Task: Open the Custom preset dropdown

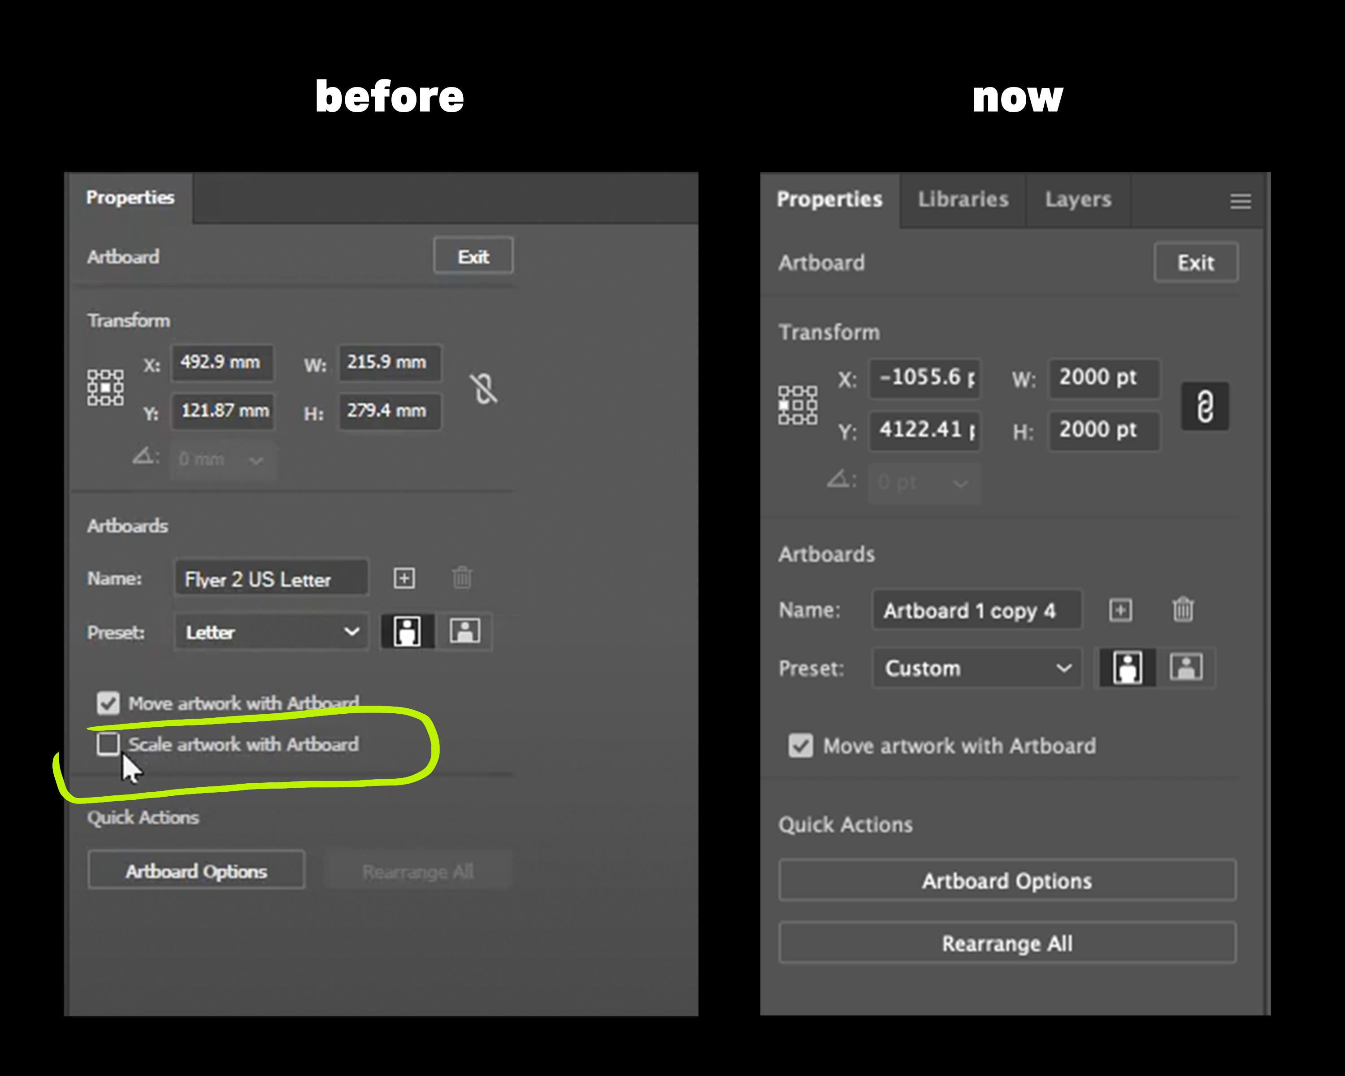Action: (x=976, y=668)
